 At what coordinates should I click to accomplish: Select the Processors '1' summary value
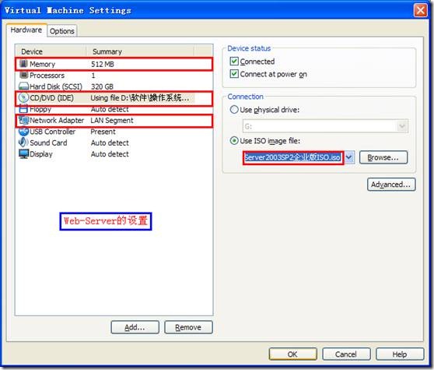pos(93,75)
